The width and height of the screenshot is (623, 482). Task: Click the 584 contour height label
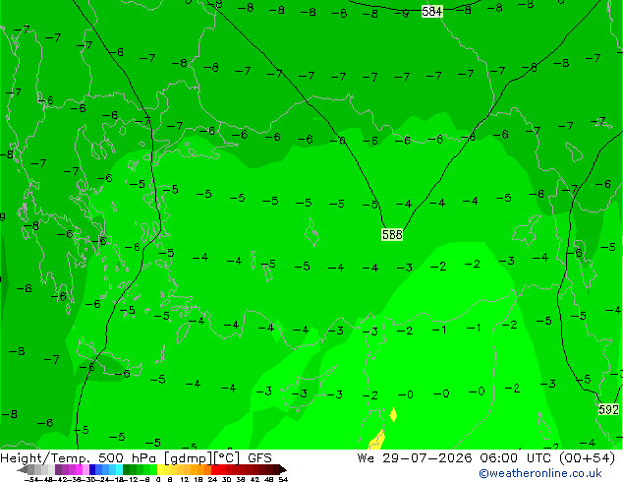click(432, 12)
